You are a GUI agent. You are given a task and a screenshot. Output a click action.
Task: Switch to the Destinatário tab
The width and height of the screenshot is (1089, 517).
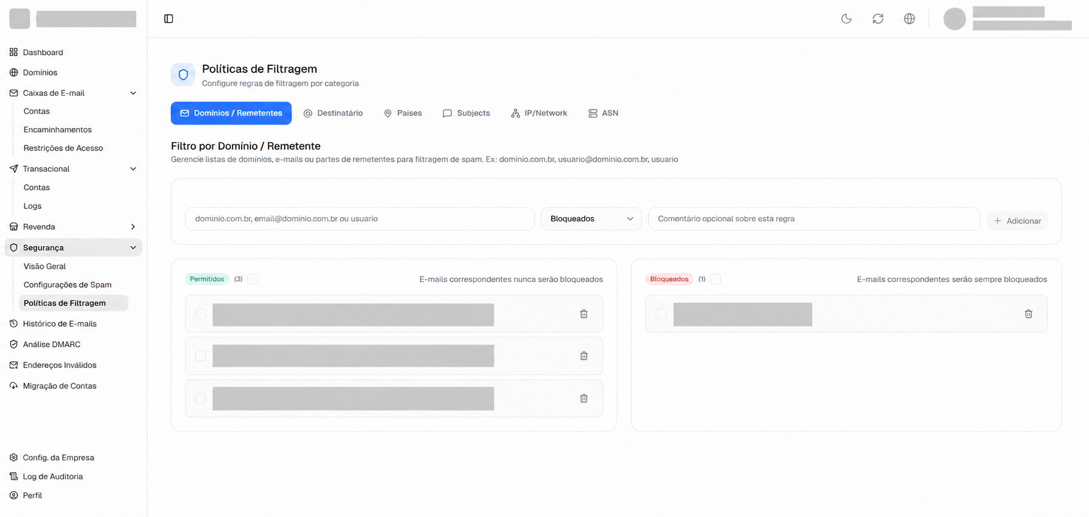pyautogui.click(x=333, y=113)
